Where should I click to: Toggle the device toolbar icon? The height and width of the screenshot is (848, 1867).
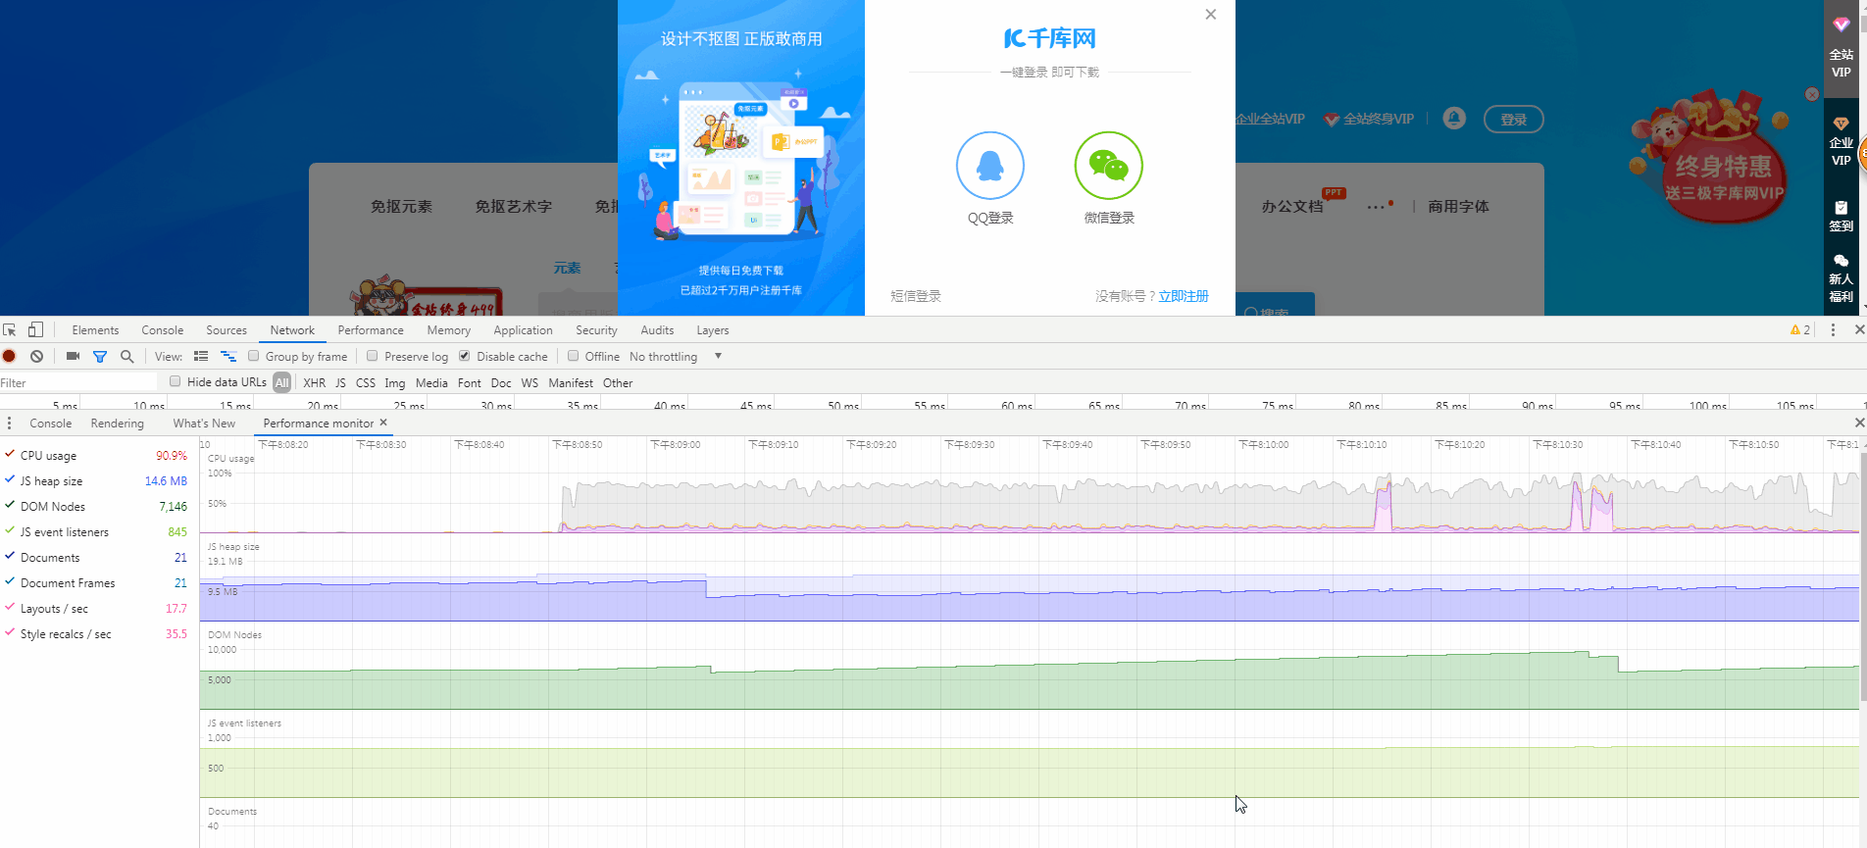(35, 330)
